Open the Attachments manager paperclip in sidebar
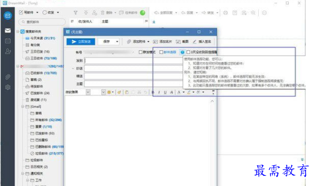313x186 pixels. point(8,77)
